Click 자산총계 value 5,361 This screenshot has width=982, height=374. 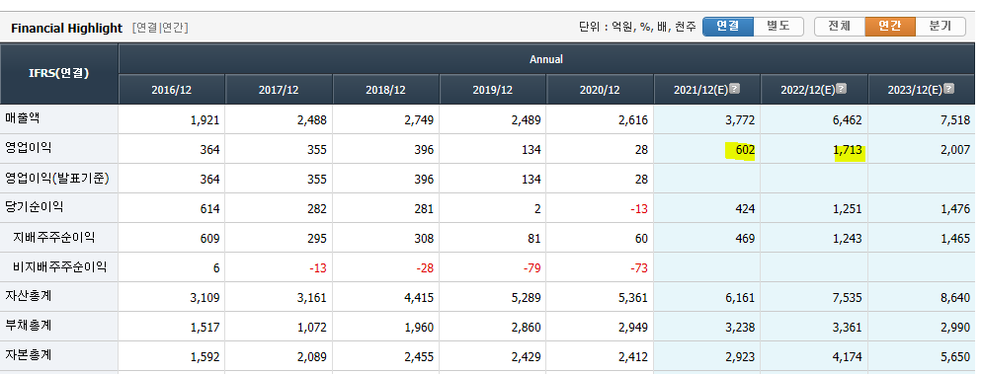pyautogui.click(x=634, y=298)
